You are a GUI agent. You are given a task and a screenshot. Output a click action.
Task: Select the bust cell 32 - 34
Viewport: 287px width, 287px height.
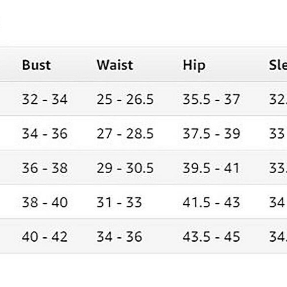[44, 99]
